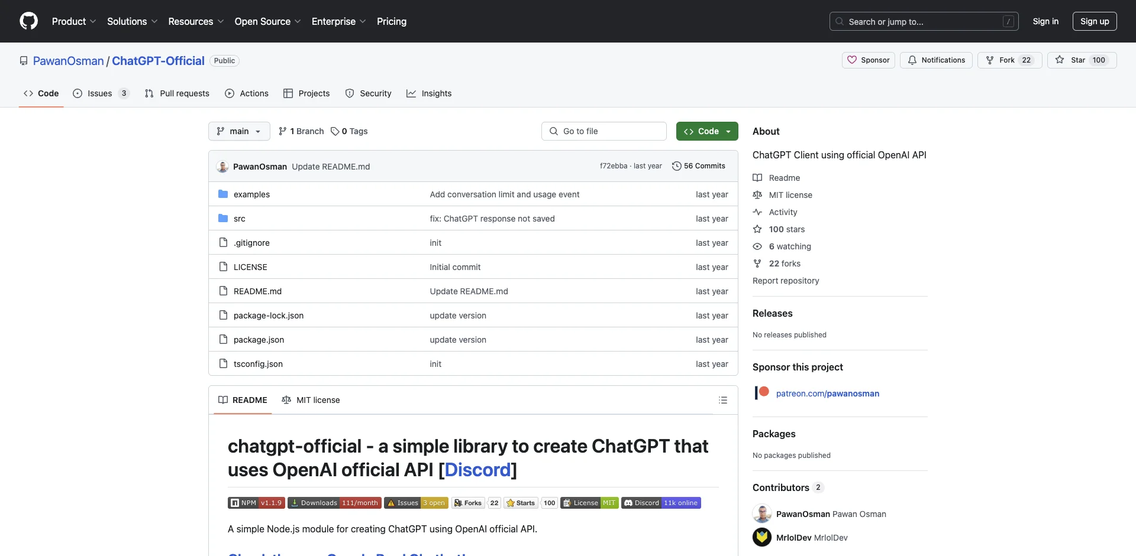Select the README tab in file viewer

tap(243, 400)
